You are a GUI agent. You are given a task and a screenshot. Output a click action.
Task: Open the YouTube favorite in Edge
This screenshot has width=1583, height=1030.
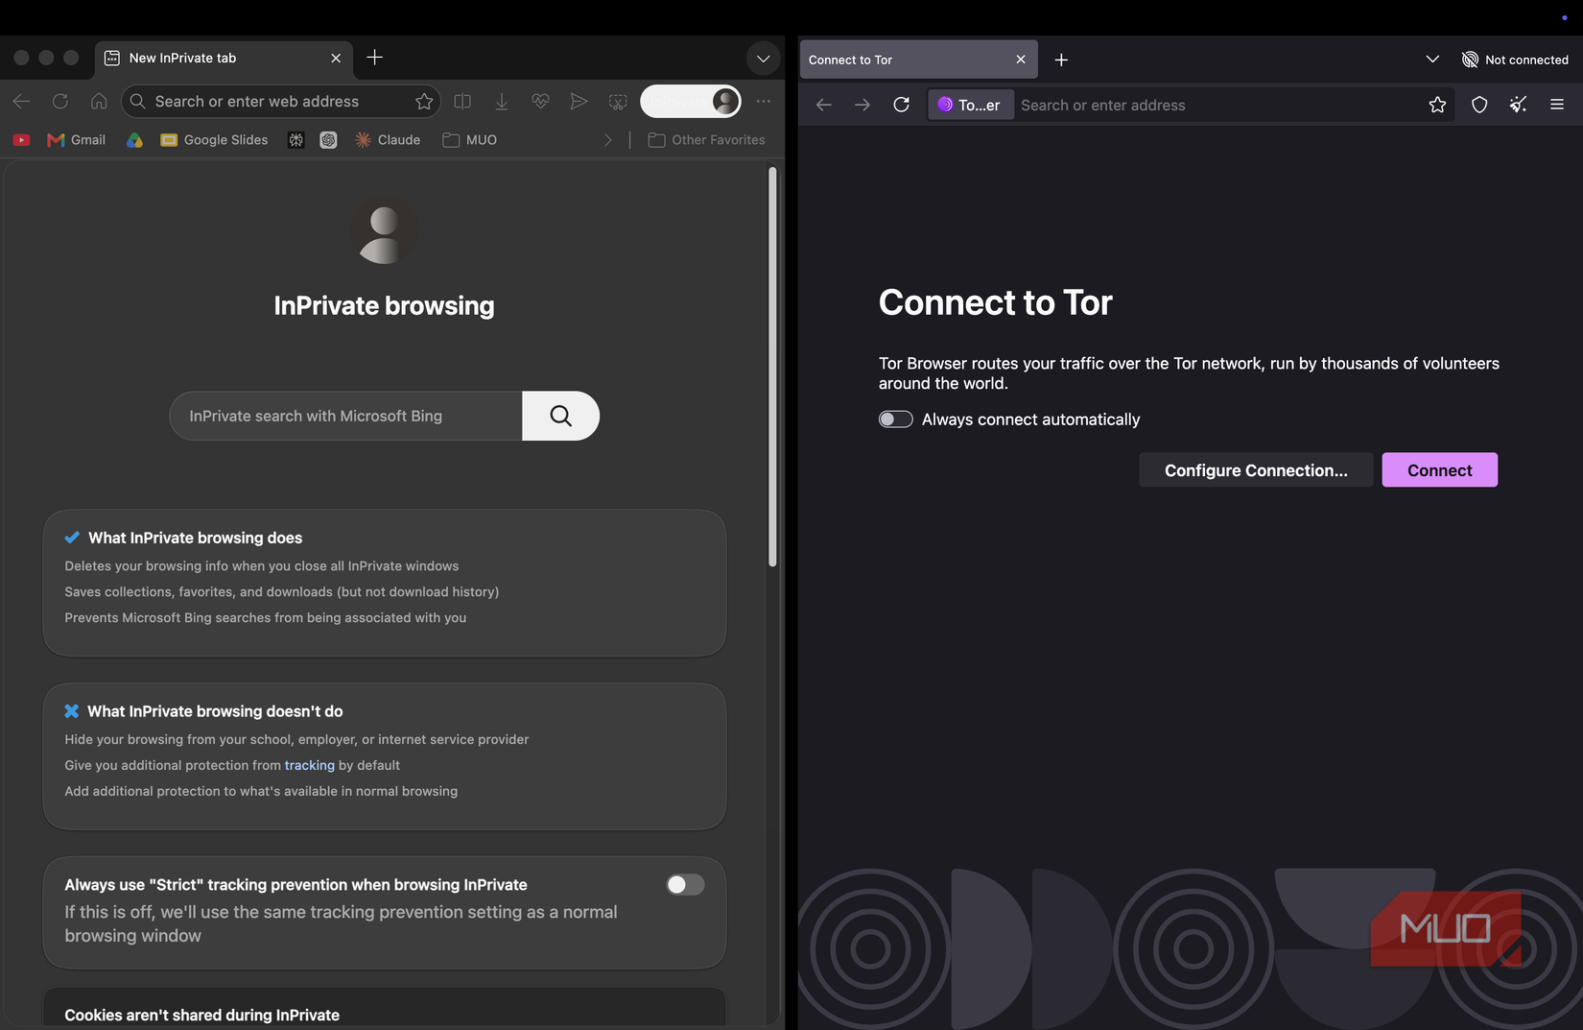pyautogui.click(x=21, y=140)
